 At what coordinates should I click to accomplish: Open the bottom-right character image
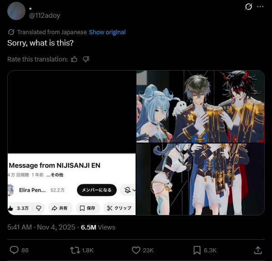click(200, 179)
